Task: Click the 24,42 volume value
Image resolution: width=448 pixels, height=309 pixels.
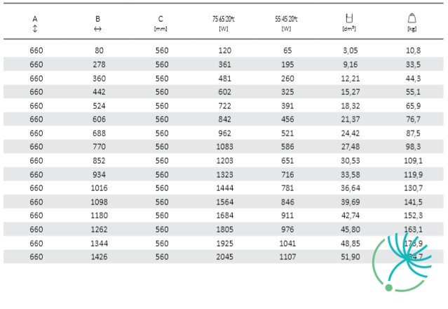Action: pos(351,133)
